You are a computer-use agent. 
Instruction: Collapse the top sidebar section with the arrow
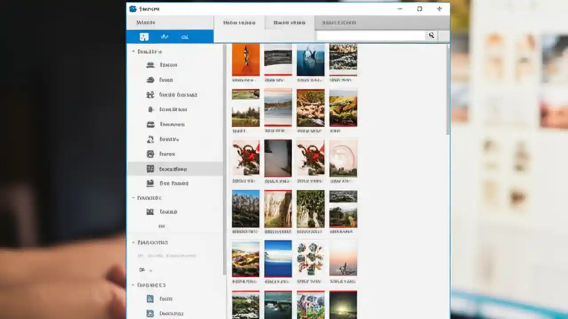133,51
